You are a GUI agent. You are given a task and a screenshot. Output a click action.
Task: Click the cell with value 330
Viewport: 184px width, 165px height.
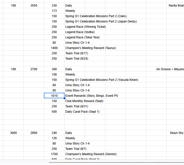coord(54,6)
